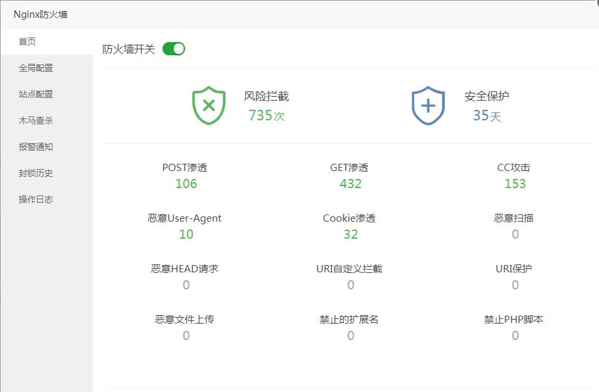This screenshot has width=599, height=392.
Task: Click the 恶意User-Agent label
Action: 184,218
